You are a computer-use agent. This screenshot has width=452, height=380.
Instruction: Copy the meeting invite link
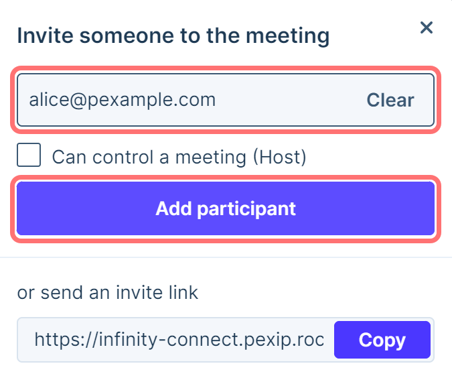click(x=382, y=340)
